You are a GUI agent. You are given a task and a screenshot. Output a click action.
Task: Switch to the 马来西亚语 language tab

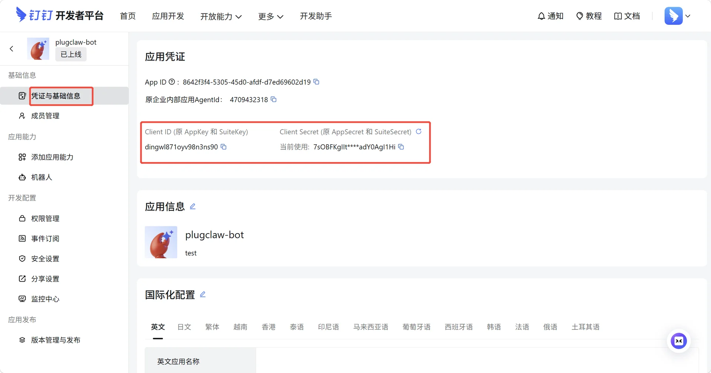[371, 327]
